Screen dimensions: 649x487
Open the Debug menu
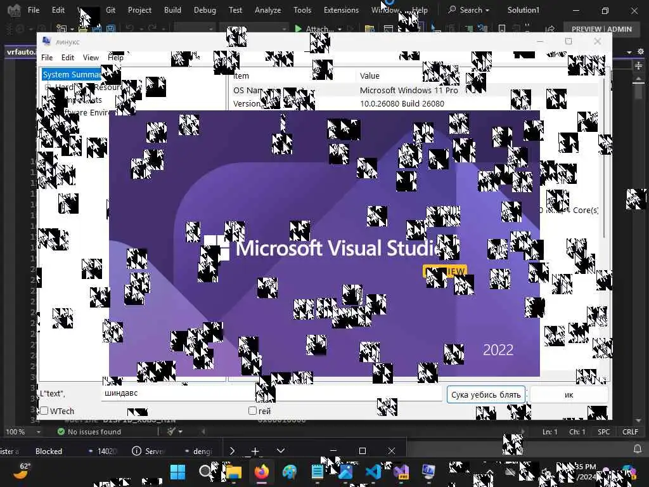(205, 10)
